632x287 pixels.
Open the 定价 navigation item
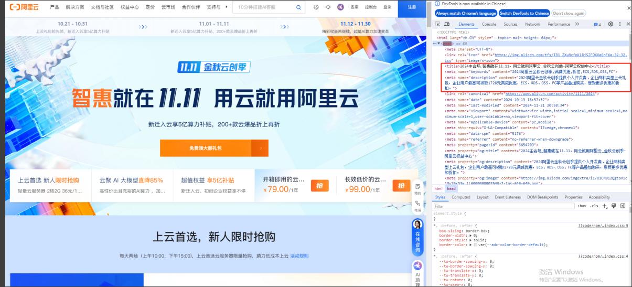tap(150, 7)
